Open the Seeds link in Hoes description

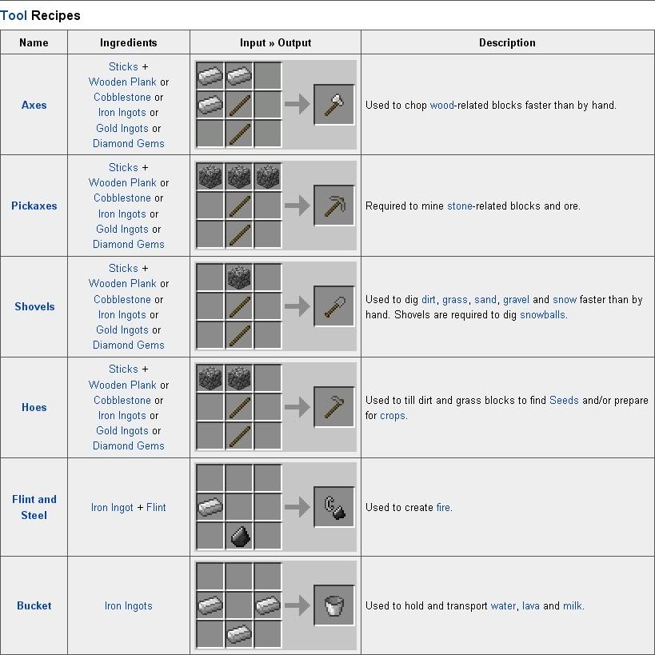click(x=564, y=400)
